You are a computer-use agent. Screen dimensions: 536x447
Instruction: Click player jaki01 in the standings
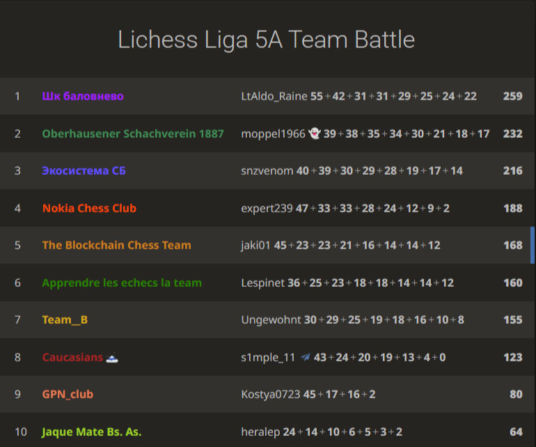pyautogui.click(x=255, y=245)
